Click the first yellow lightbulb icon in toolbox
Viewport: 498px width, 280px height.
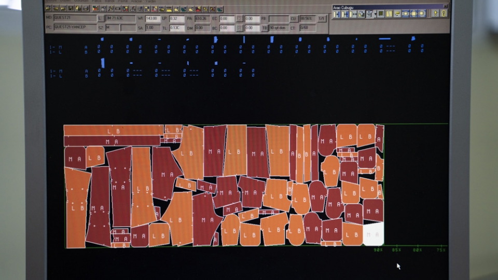tap(436, 13)
